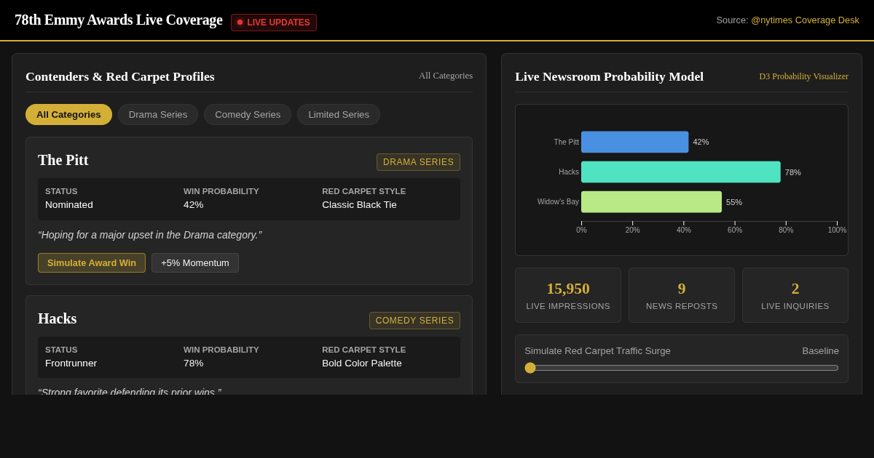Click the 'Contenders & Red Carpet Profiles' heading
The image size is (874, 458).
click(120, 76)
